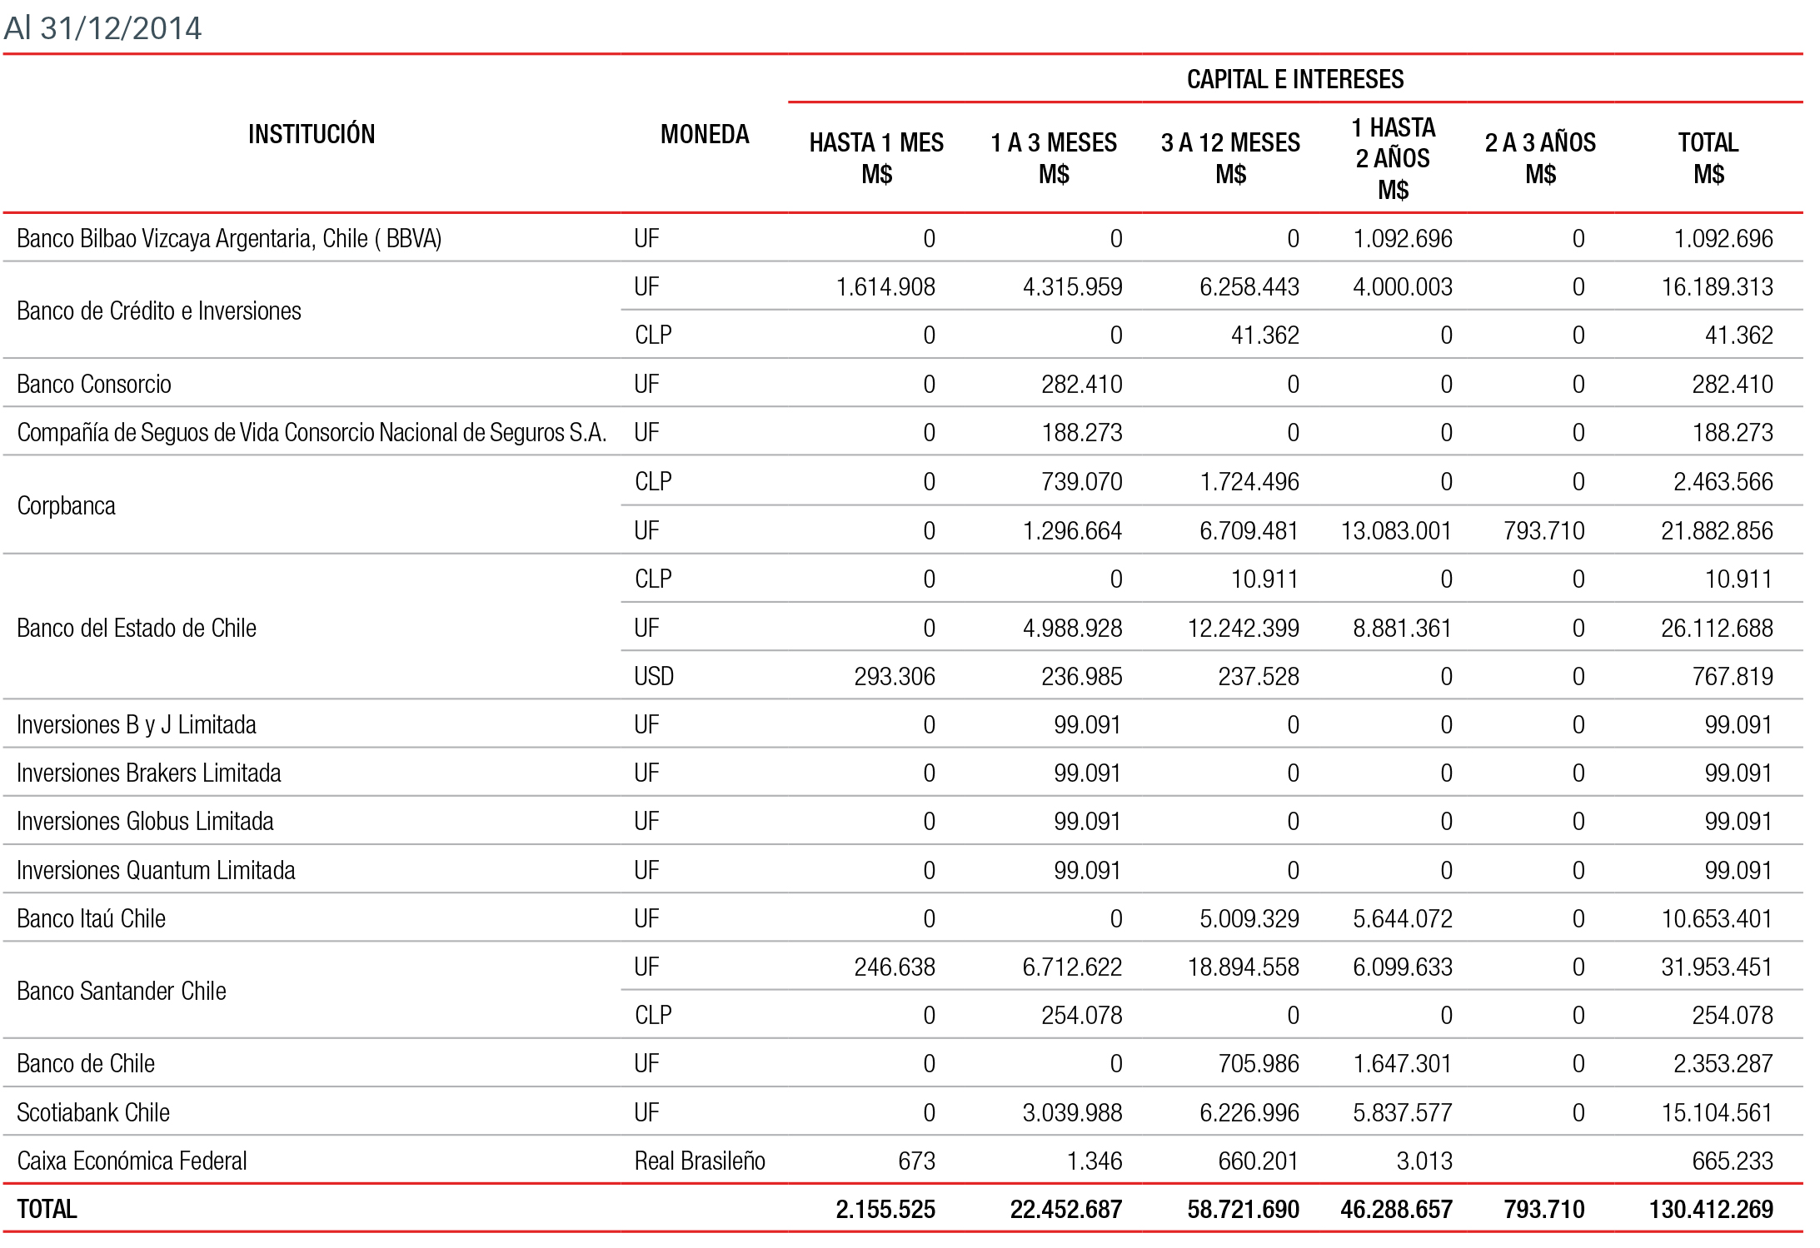Screen dimensions: 1820x1248
Task: Click the '3 A 12 MESES M$' column header
Action: 1230,158
